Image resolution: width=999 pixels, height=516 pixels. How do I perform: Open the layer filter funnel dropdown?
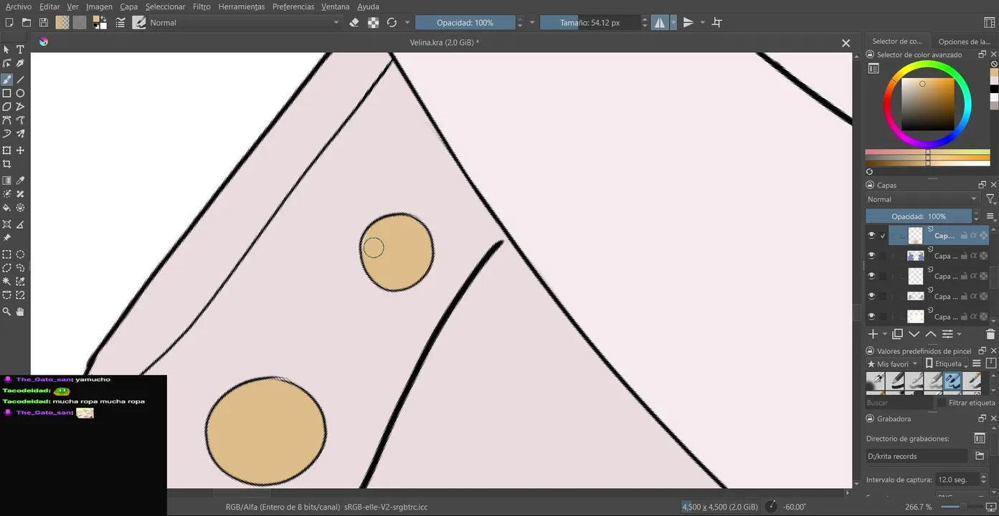point(990,199)
